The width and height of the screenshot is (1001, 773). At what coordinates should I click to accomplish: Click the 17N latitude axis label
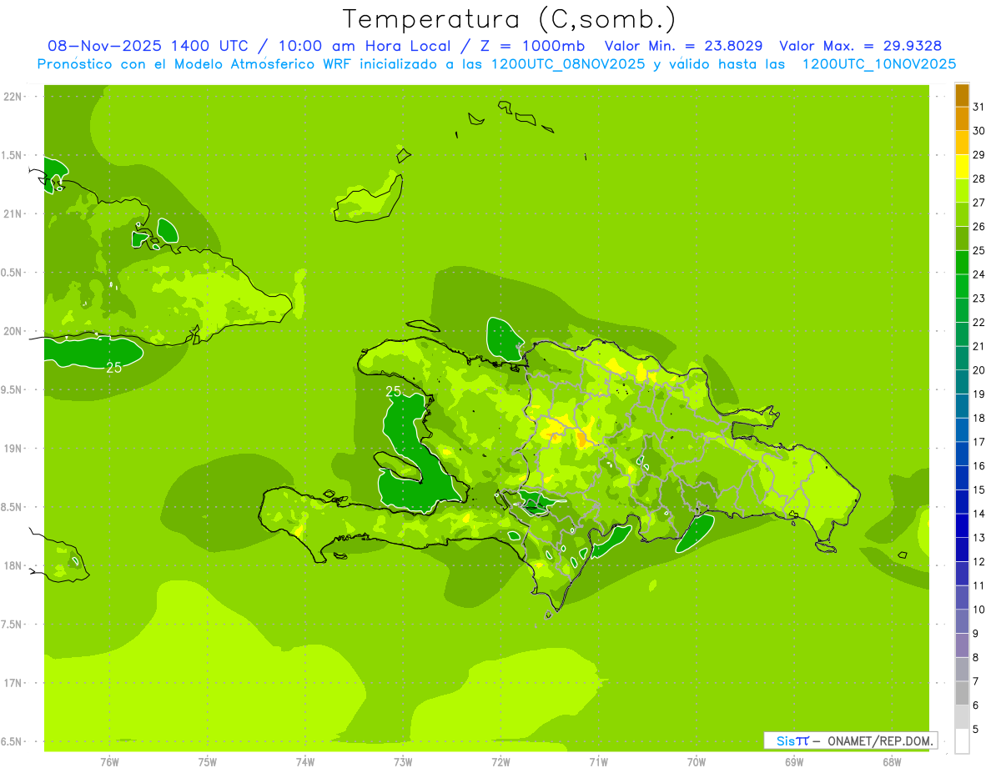click(x=13, y=683)
